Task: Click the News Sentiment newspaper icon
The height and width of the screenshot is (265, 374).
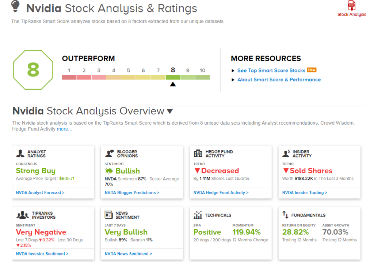Action: (108, 215)
